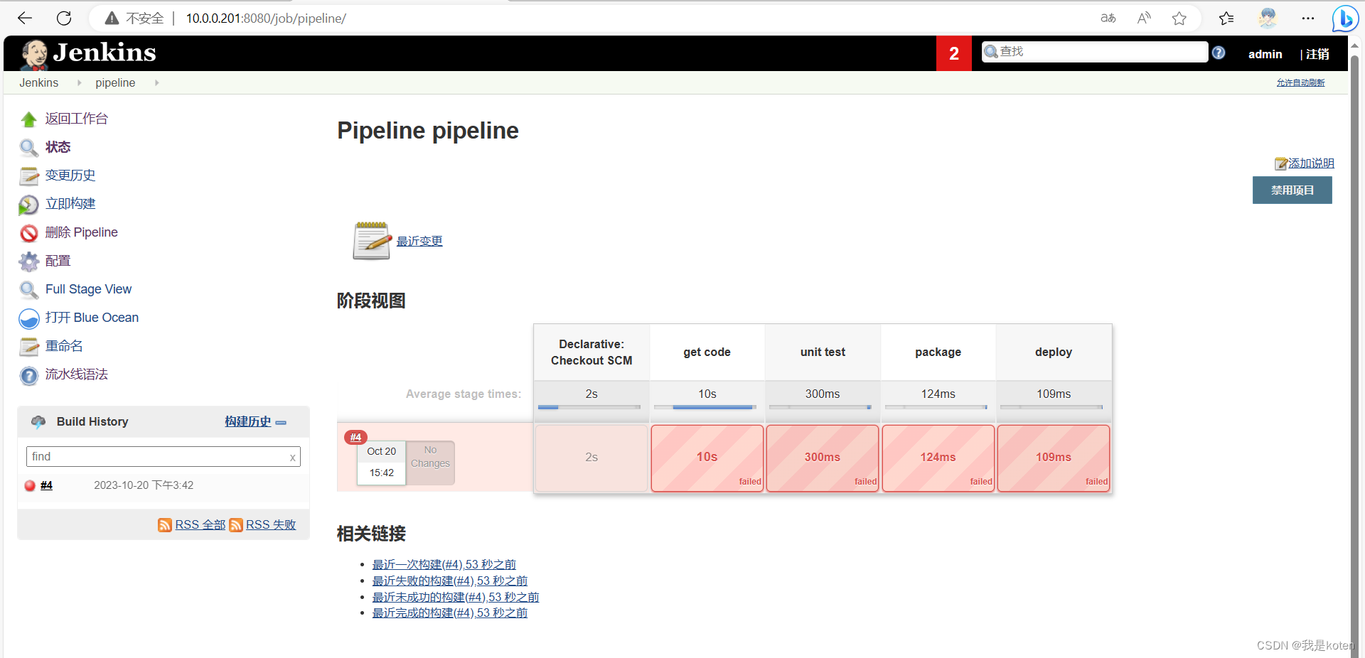Open 状态 via its magnifier icon
The height and width of the screenshot is (658, 1365).
29,147
